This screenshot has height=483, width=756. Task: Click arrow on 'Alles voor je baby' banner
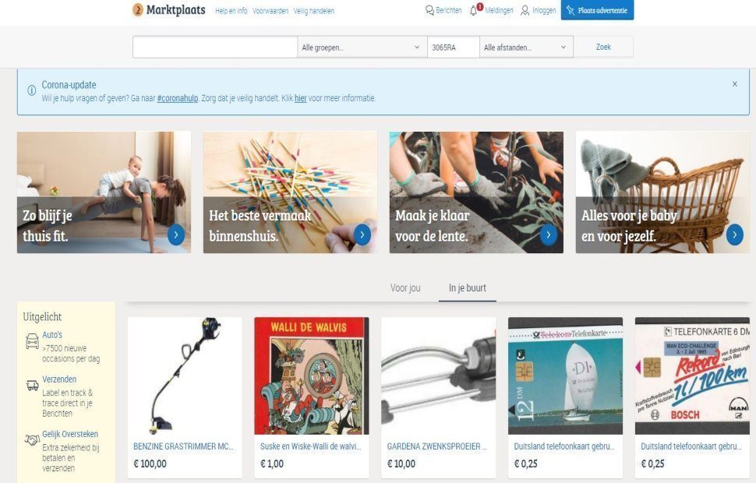[x=734, y=234]
